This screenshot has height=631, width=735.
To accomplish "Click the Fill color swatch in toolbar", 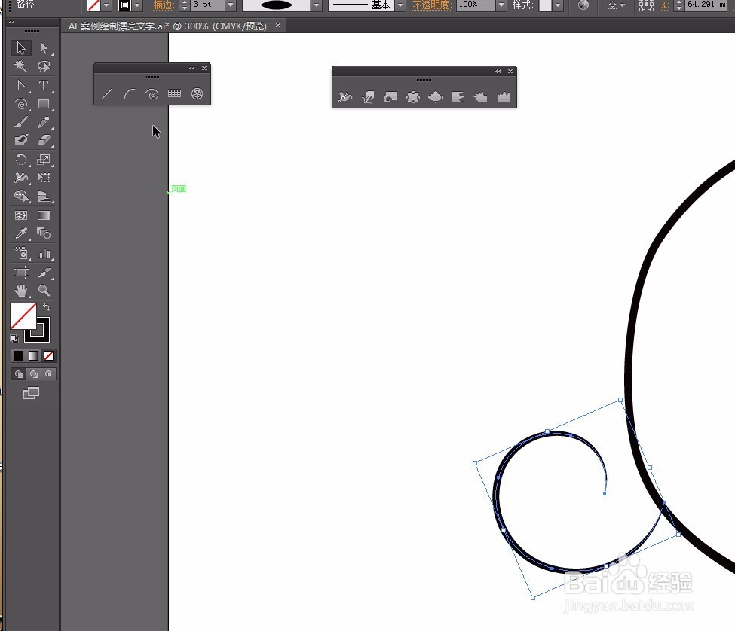I will [x=23, y=315].
